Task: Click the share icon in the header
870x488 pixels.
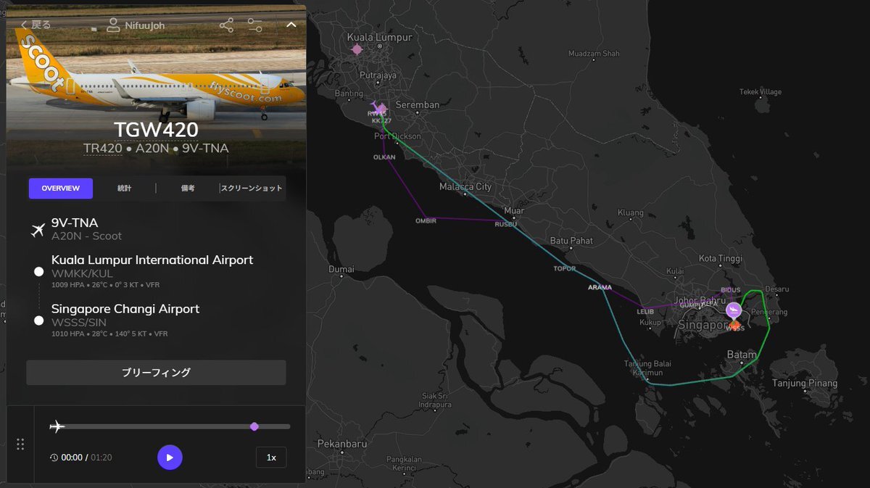Action: [226, 25]
